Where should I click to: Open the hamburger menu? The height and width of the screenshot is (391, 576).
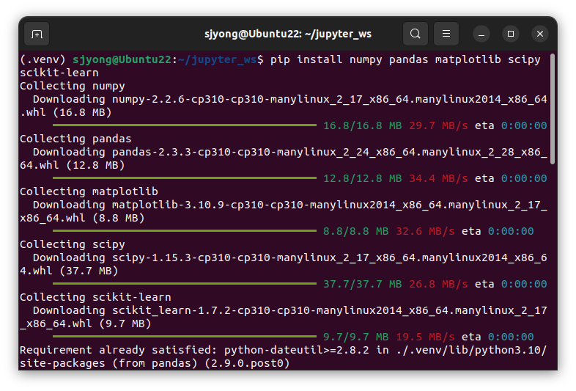point(446,34)
